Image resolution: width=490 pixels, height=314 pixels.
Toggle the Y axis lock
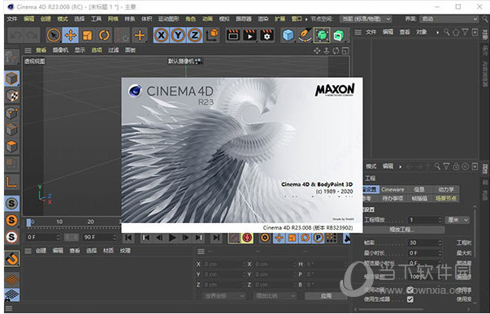pos(178,35)
